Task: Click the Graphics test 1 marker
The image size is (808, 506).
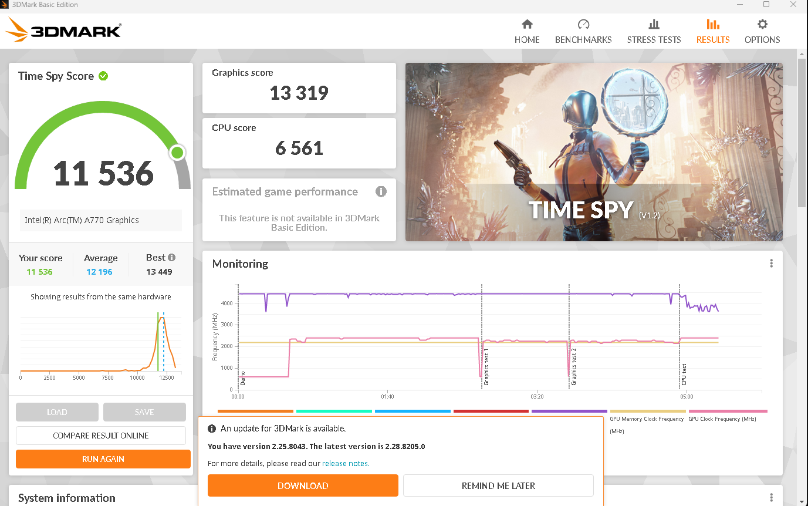Action: click(486, 367)
